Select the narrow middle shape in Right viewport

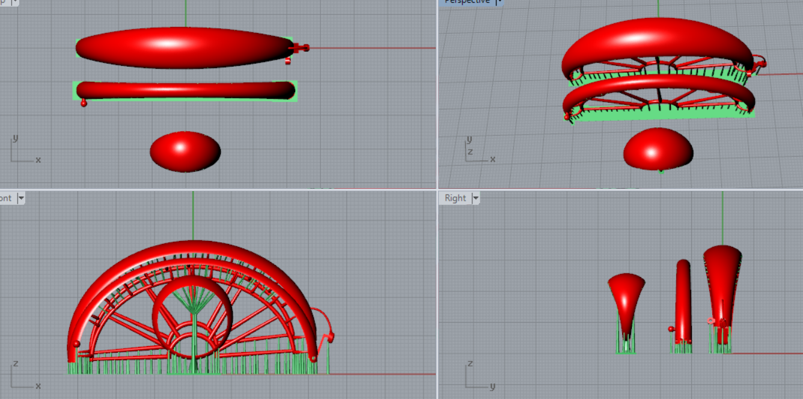click(683, 300)
